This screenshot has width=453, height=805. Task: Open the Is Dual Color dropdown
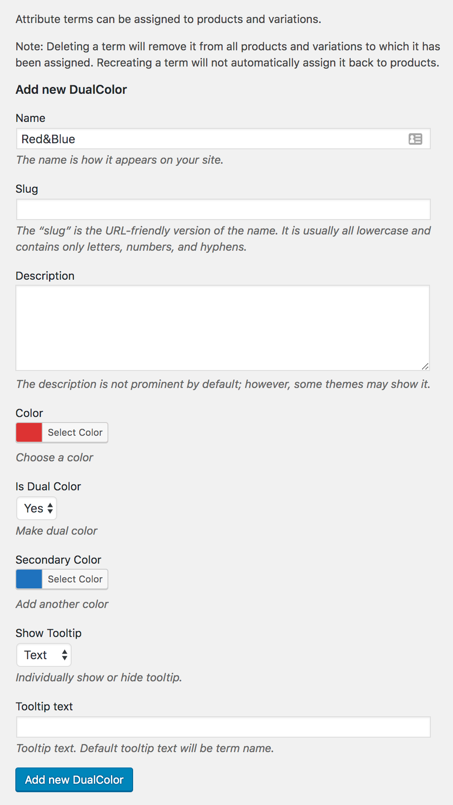(x=37, y=508)
